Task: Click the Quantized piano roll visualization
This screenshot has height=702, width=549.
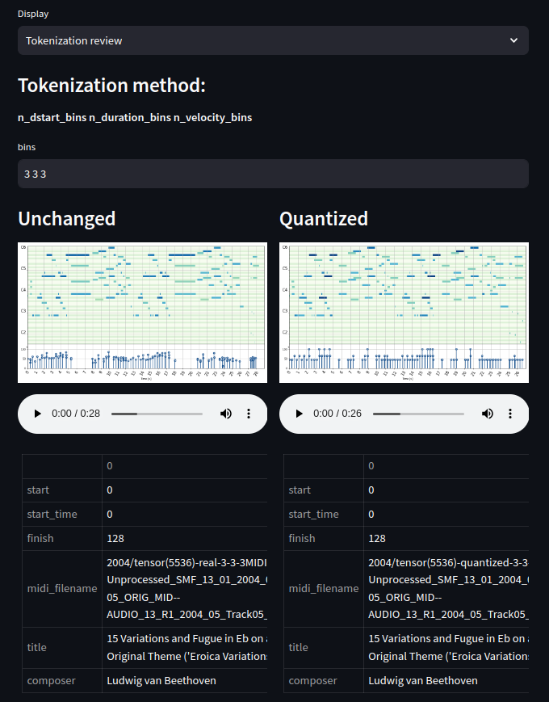Action: 404,312
